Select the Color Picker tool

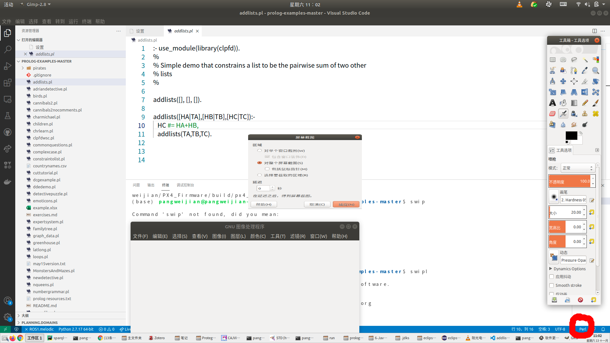tap(585, 70)
